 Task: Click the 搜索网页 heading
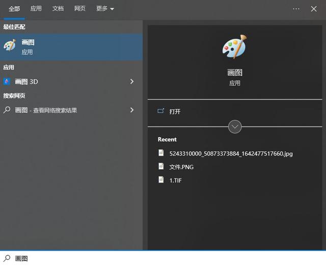14,96
